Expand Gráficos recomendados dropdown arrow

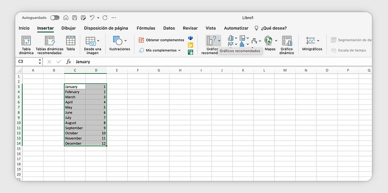219,41
